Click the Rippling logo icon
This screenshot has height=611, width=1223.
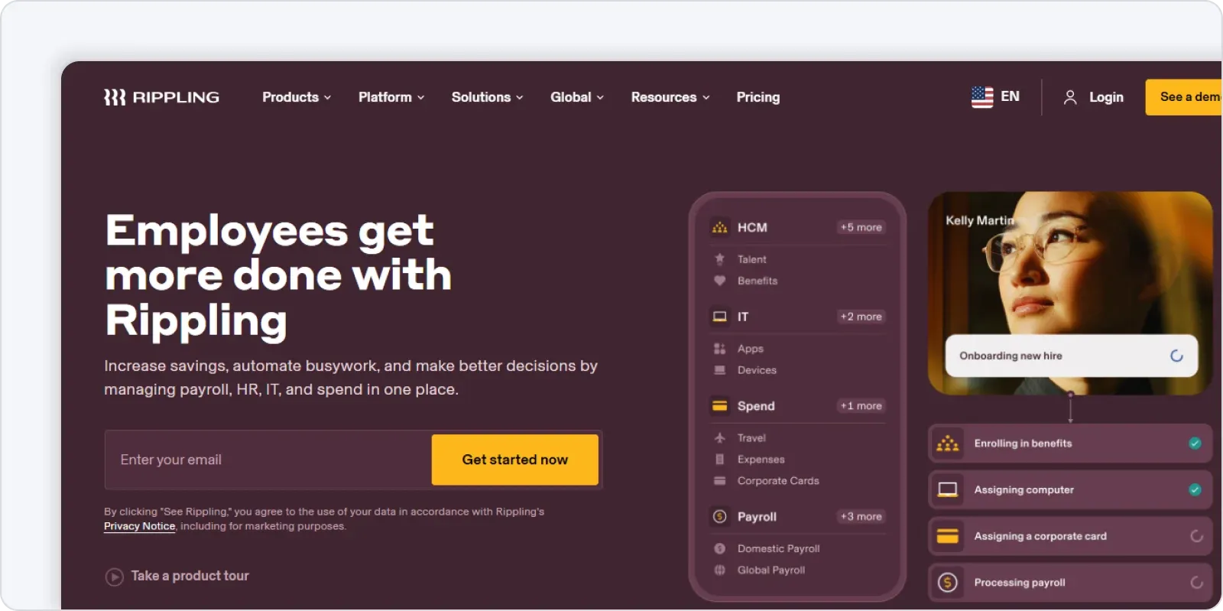pos(115,97)
